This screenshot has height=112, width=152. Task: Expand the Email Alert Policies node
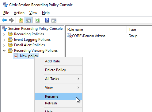coord(4,45)
